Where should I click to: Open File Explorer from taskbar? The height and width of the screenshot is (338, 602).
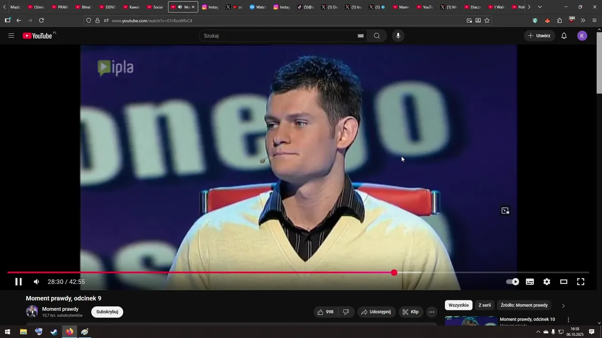pos(23,332)
